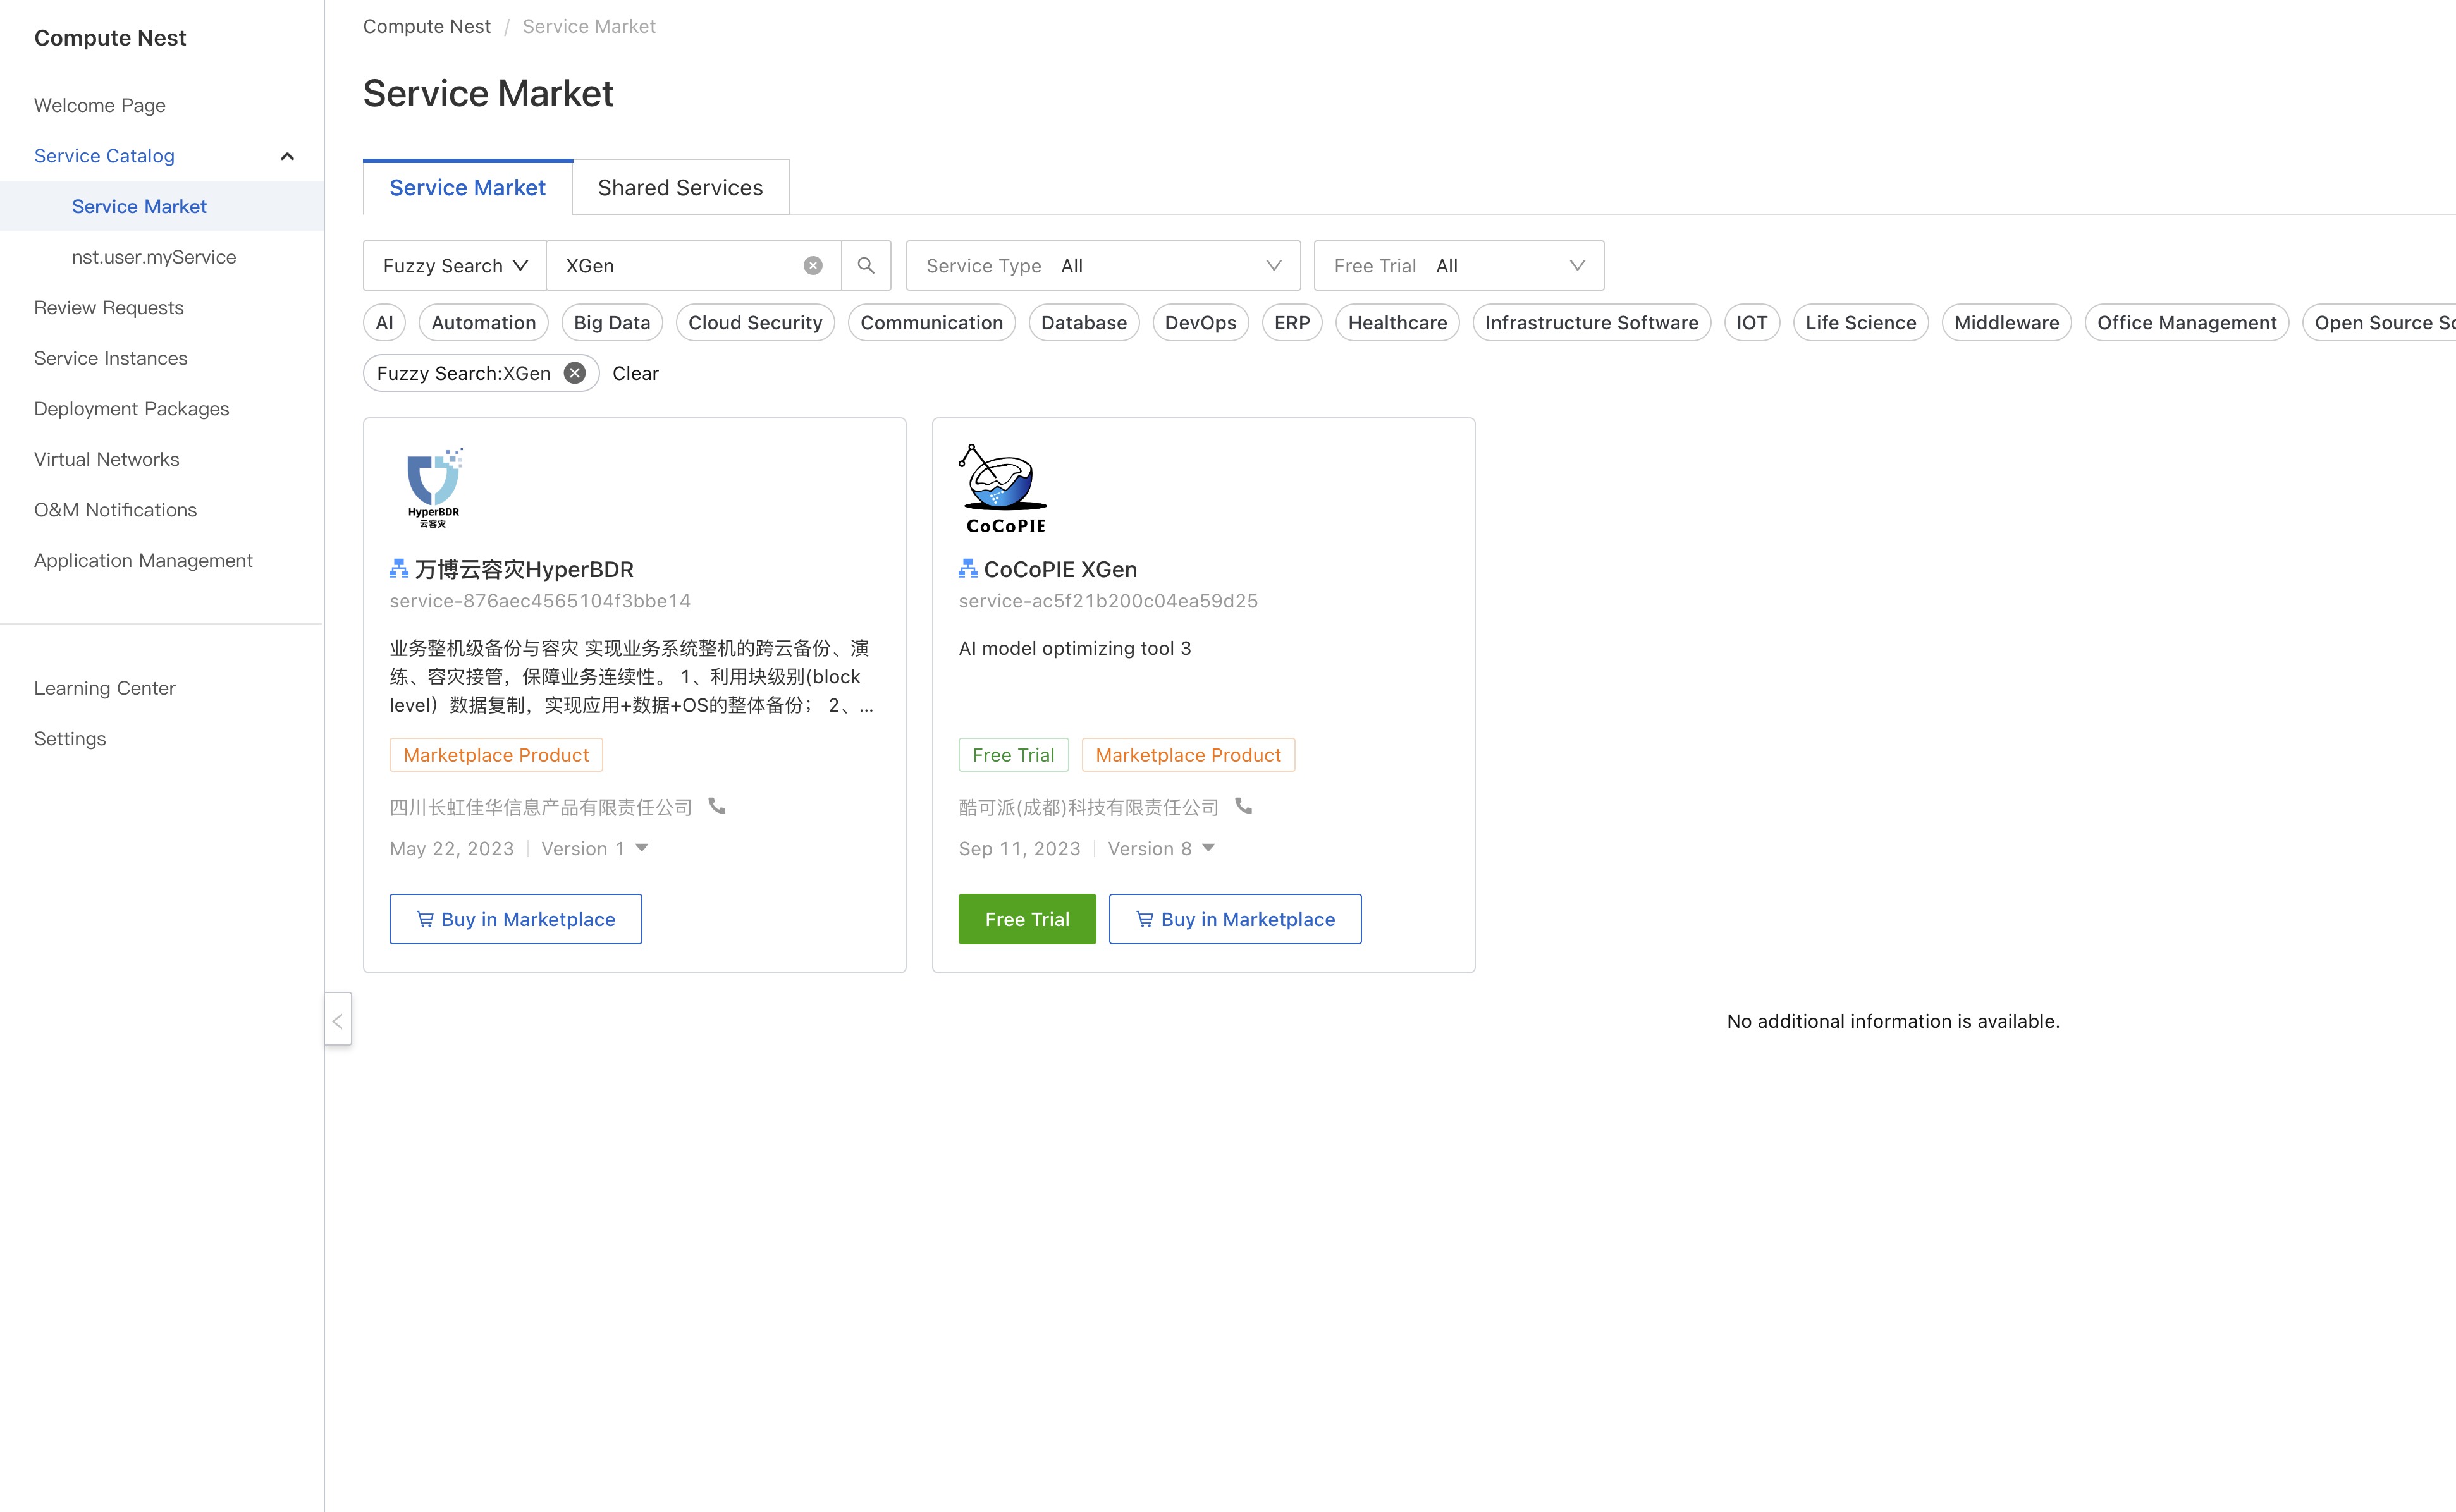The width and height of the screenshot is (2456, 1512).
Task: Click Marketplace Product tag on CoCoPIE card
Action: [x=1189, y=755]
